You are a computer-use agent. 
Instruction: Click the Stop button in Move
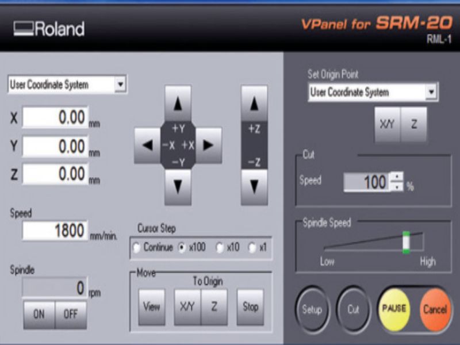point(250,307)
